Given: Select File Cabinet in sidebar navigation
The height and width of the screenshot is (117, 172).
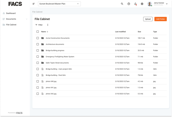Looking at the screenshot, I should tap(11, 25).
